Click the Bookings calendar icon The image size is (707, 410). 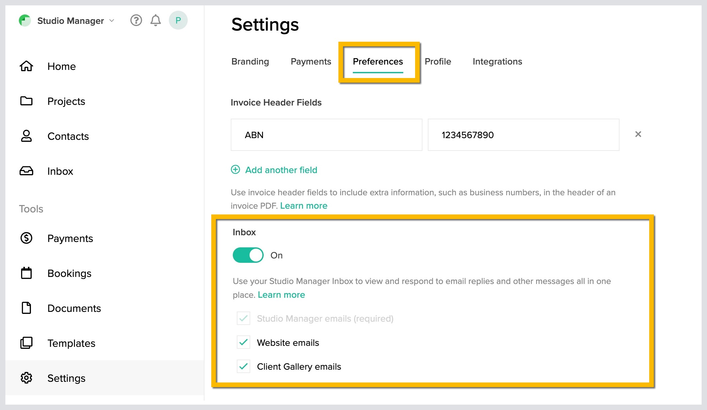(x=26, y=273)
